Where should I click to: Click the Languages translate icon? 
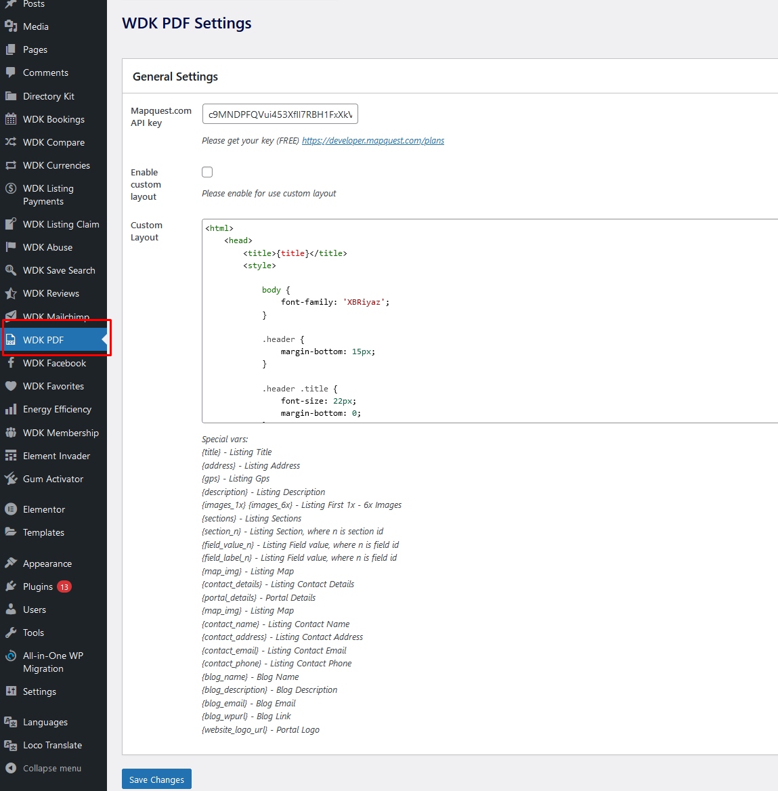coord(11,723)
